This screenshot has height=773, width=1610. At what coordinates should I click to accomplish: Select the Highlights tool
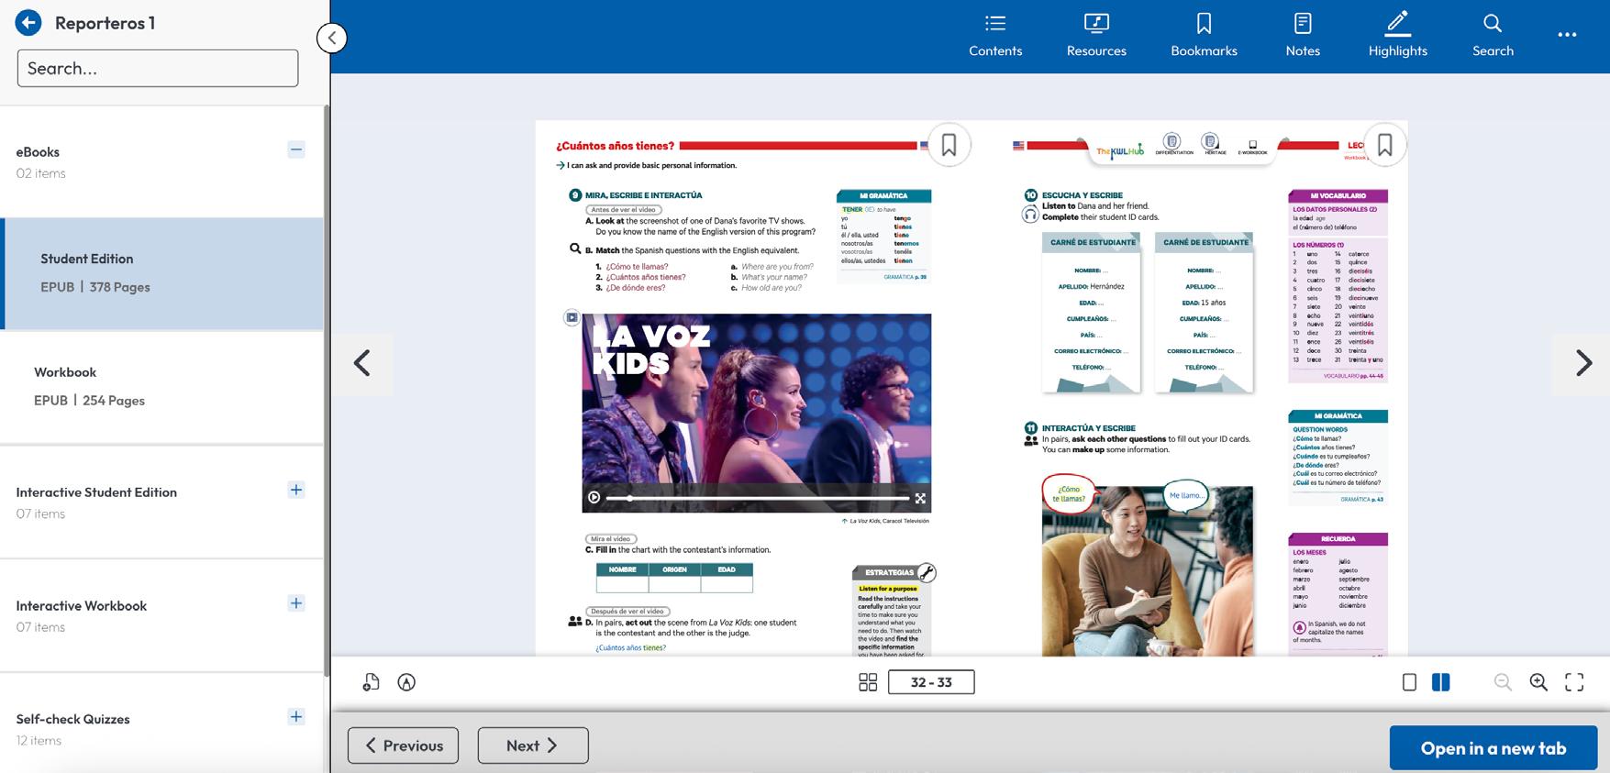(1397, 36)
